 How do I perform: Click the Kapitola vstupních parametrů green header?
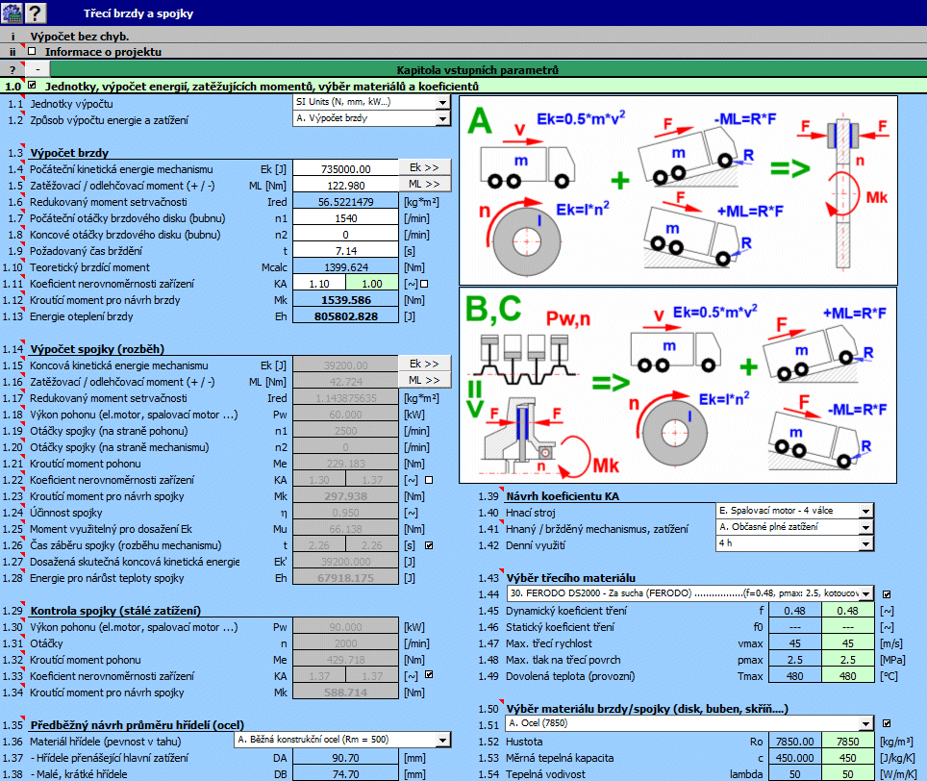coord(477,70)
